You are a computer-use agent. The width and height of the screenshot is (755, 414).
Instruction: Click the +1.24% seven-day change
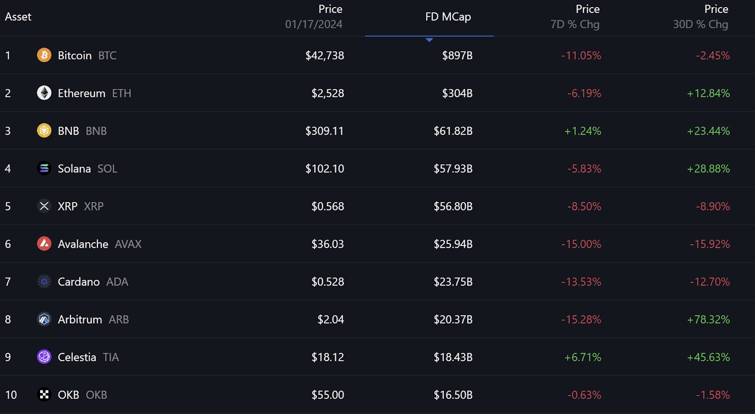point(583,131)
